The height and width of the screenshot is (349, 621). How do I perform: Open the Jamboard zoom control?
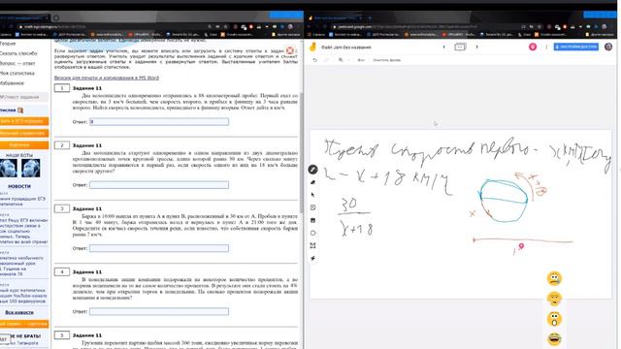tap(341, 60)
